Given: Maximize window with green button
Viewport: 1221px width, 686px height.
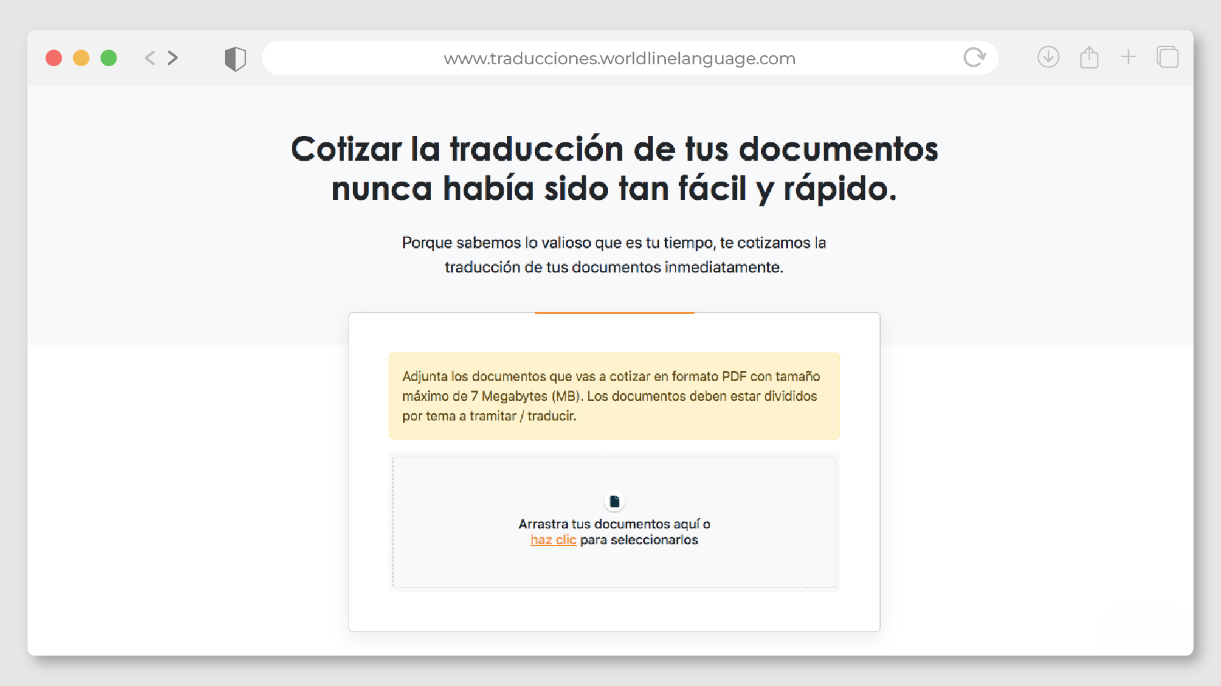Looking at the screenshot, I should coord(109,58).
